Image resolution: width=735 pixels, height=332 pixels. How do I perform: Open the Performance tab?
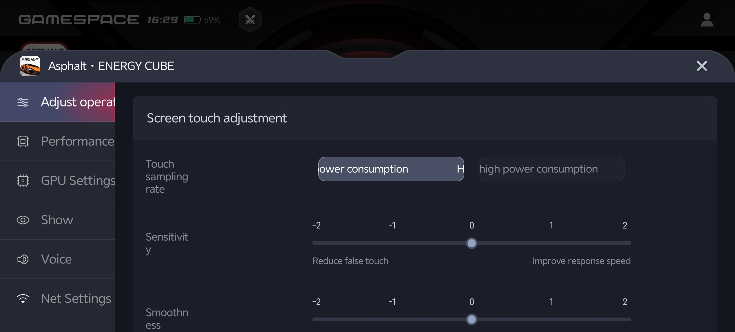click(x=77, y=141)
